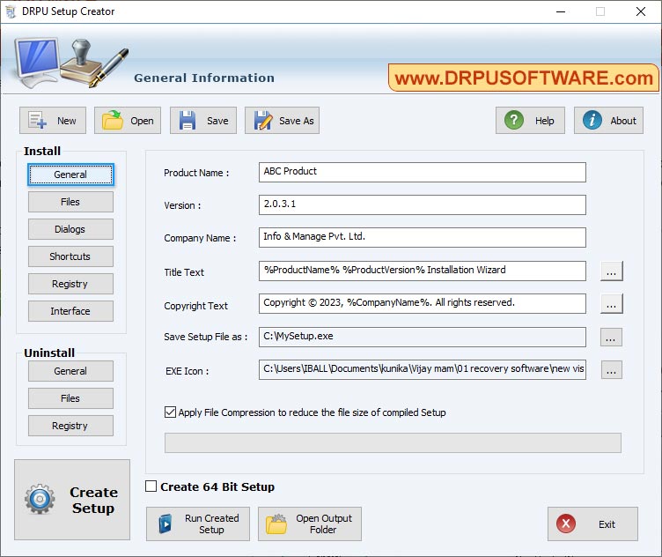
Task: Browse for EXE Icon file
Action: coord(611,370)
